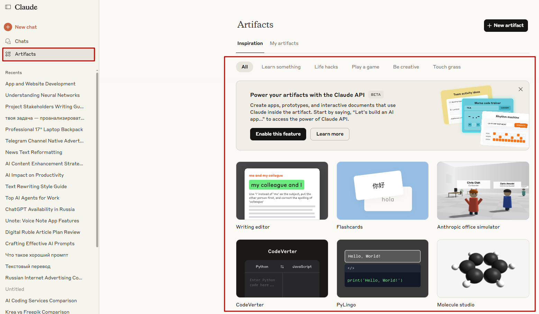This screenshot has height=314, width=539.
Task: Filter by Be creative category
Action: (406, 67)
